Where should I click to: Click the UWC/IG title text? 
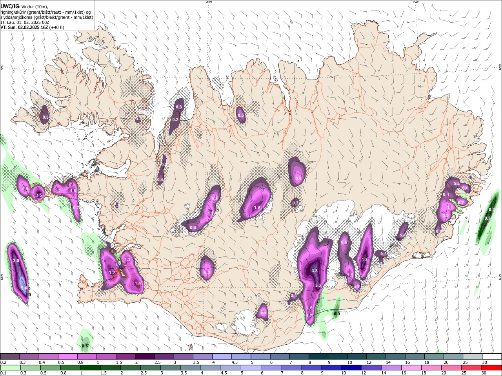coord(9,6)
